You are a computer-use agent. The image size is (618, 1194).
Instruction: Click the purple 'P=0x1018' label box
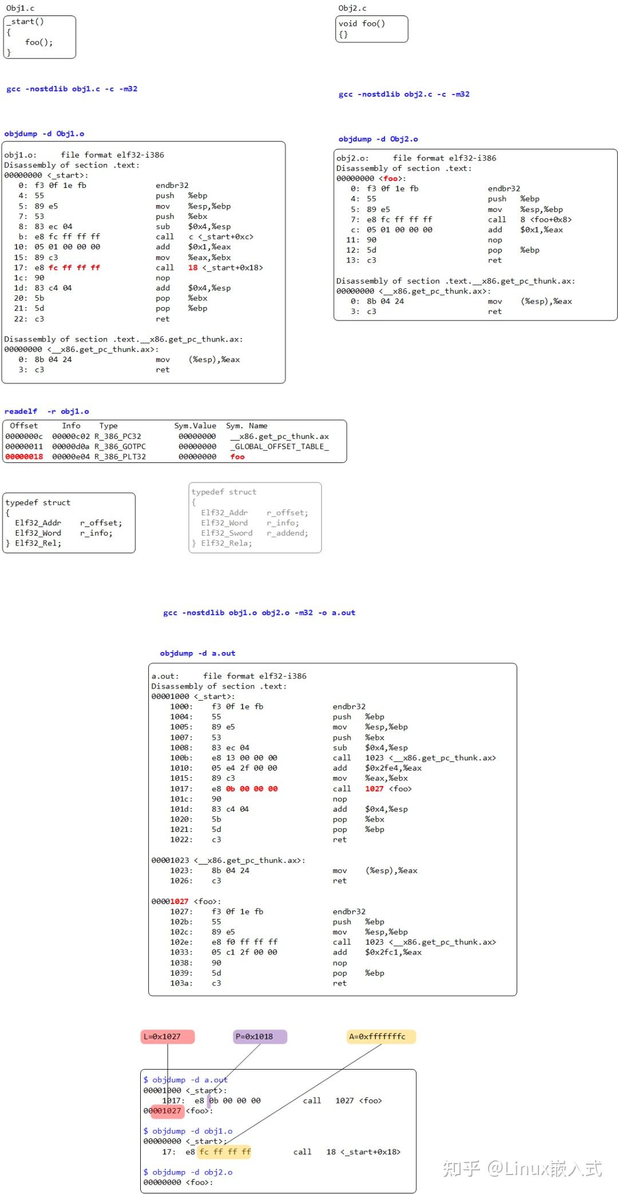pos(260,1036)
